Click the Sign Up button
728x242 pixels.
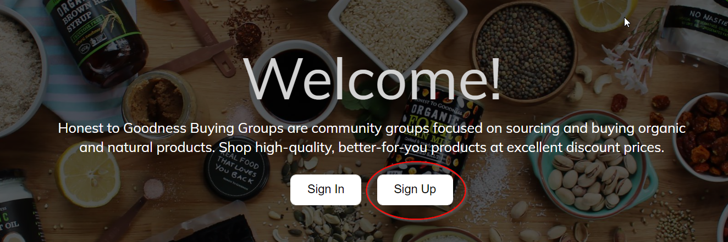click(415, 189)
